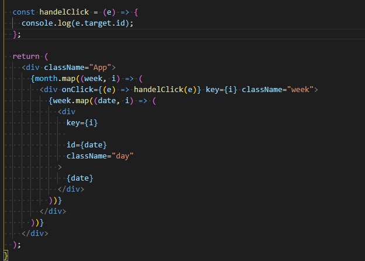The height and width of the screenshot is (261, 365).
Task: Click the '(week, i)' parameters of month.map
Action: point(100,79)
